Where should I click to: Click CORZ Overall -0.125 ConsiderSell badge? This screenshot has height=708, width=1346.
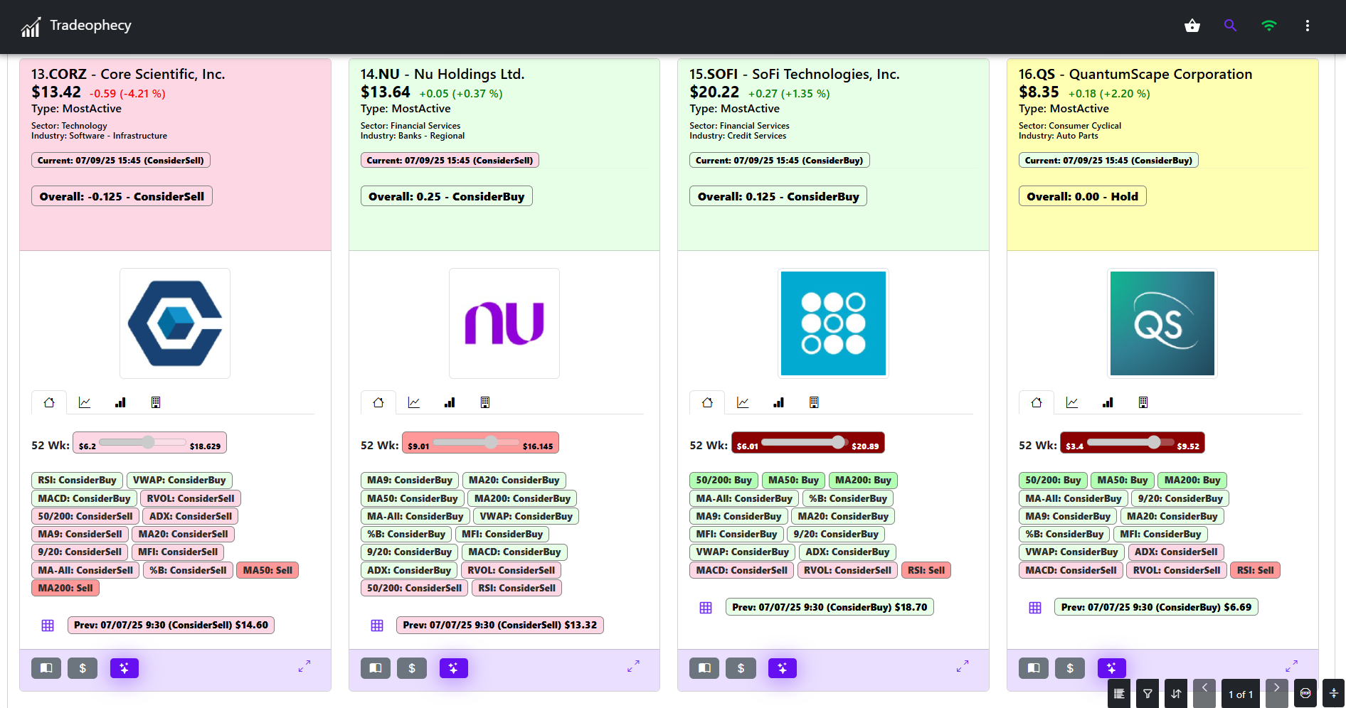[x=122, y=196]
